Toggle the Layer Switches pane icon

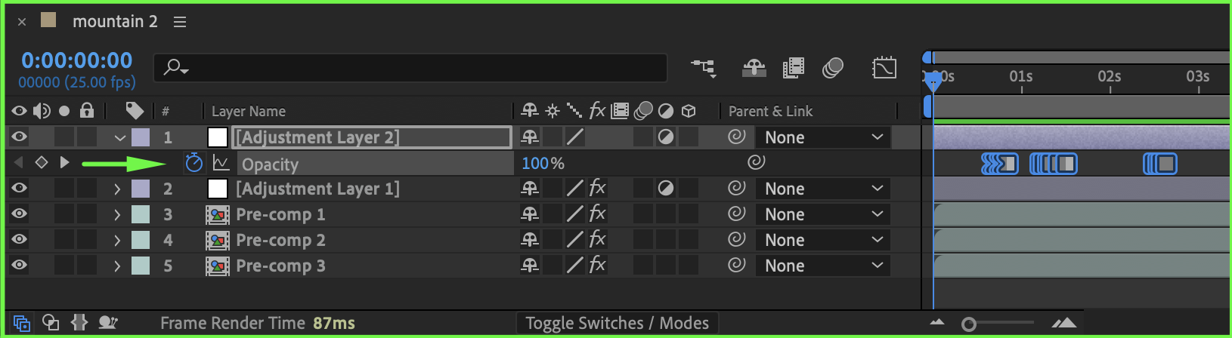point(22,323)
